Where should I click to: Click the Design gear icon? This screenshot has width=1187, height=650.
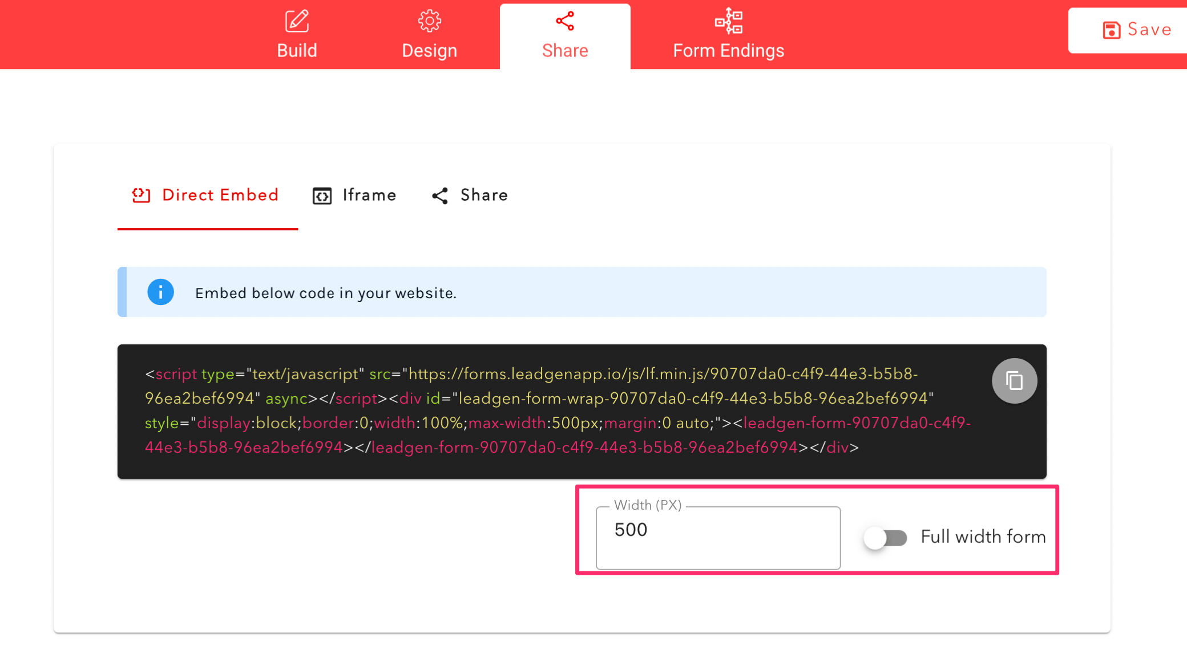(x=429, y=21)
